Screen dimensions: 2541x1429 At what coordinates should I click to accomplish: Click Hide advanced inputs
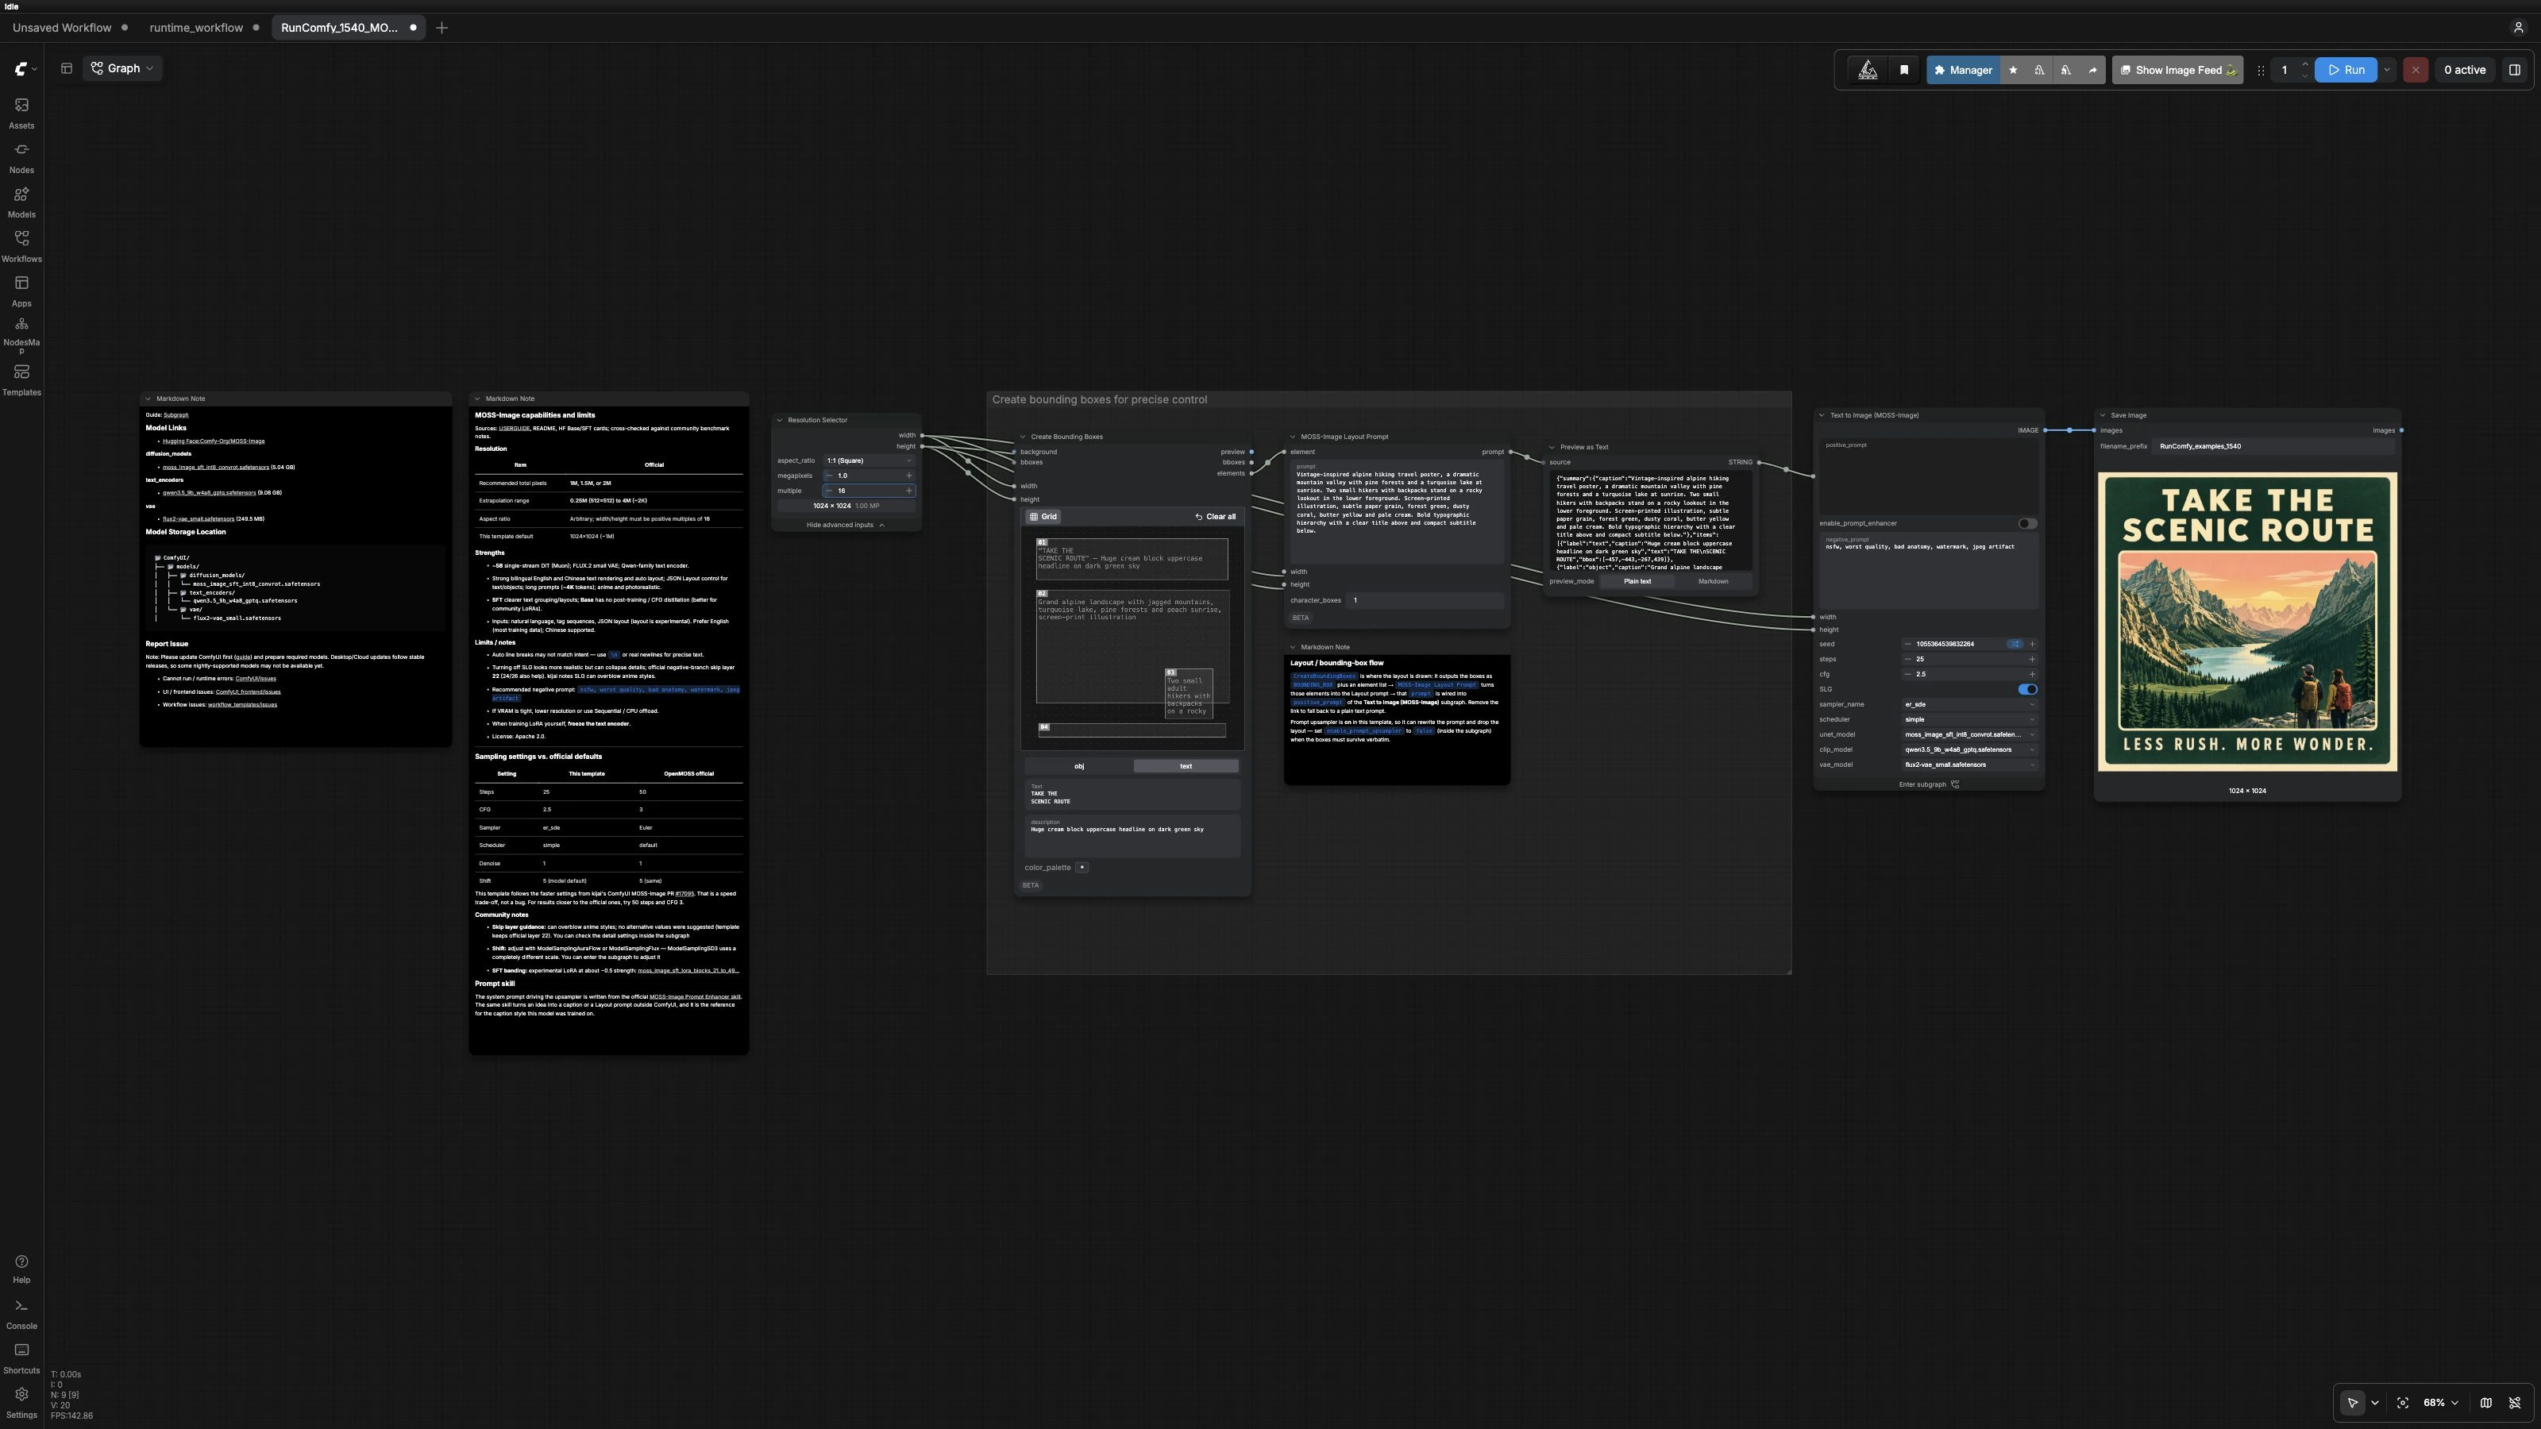(x=846, y=525)
